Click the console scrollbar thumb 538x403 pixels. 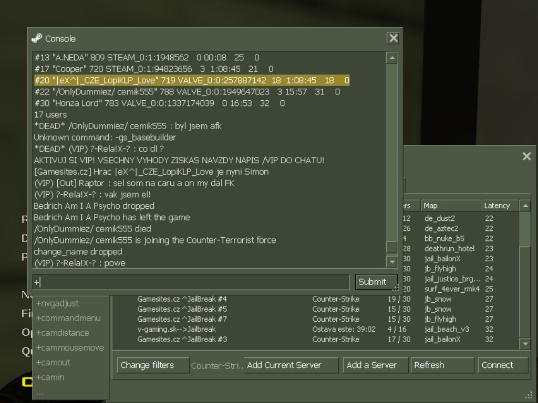(x=392, y=247)
